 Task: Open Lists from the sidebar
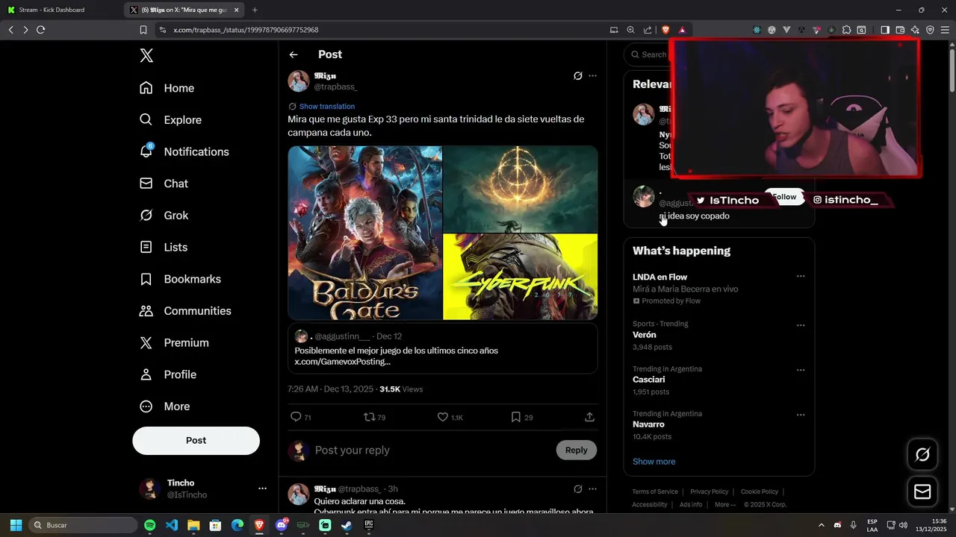pyautogui.click(x=164, y=247)
